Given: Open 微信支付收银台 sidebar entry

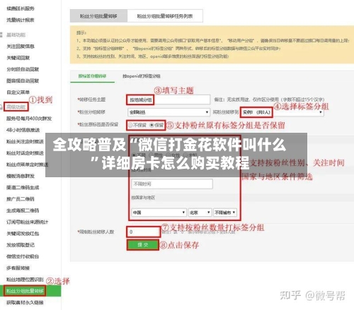Looking at the screenshot, I should [x=23, y=256].
